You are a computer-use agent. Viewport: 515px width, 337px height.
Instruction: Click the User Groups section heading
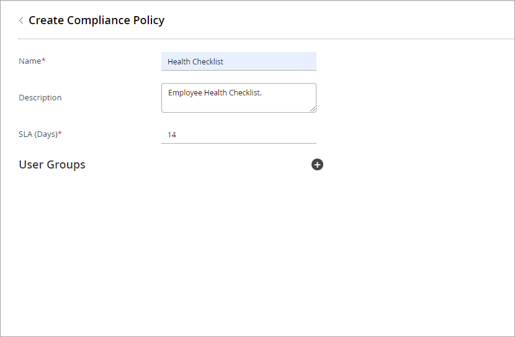point(52,165)
